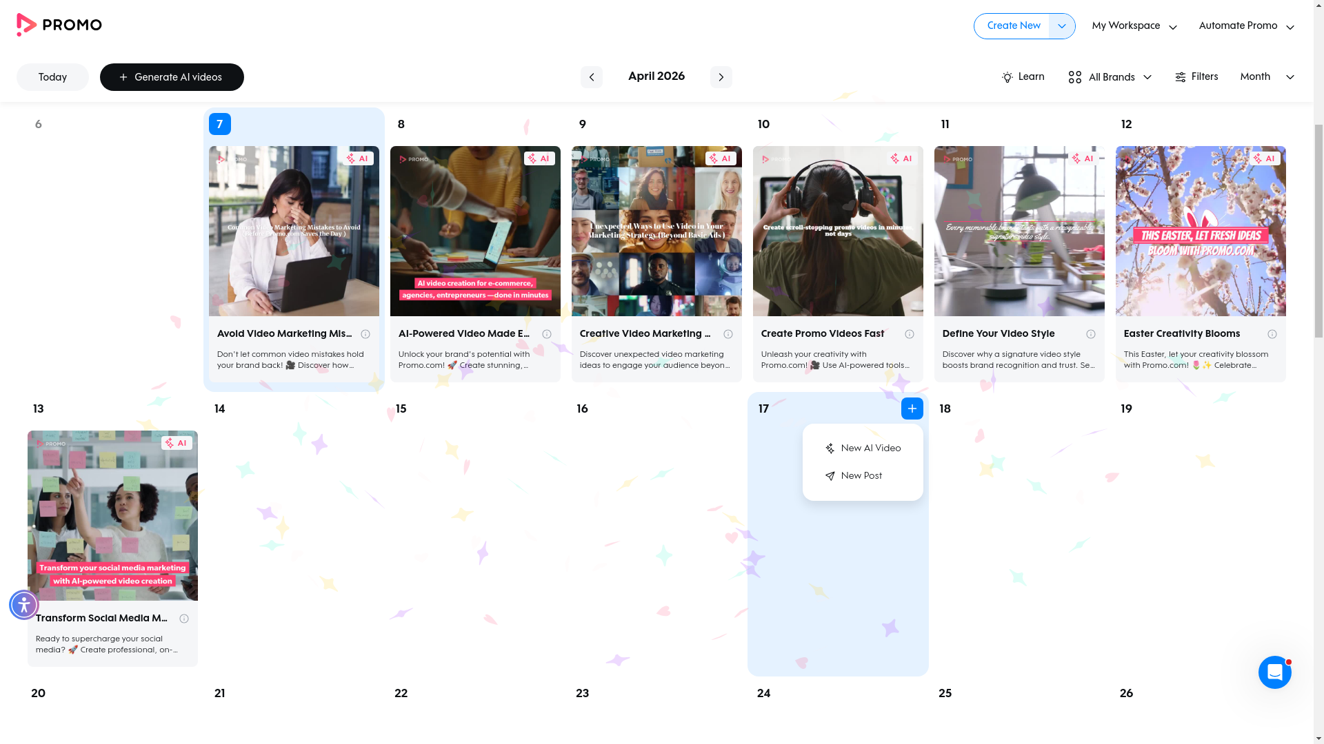This screenshot has width=1324, height=744.
Task: Click the plus icon on April 17
Action: point(912,408)
